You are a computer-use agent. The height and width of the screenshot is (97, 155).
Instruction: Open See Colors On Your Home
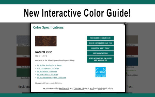point(100,38)
